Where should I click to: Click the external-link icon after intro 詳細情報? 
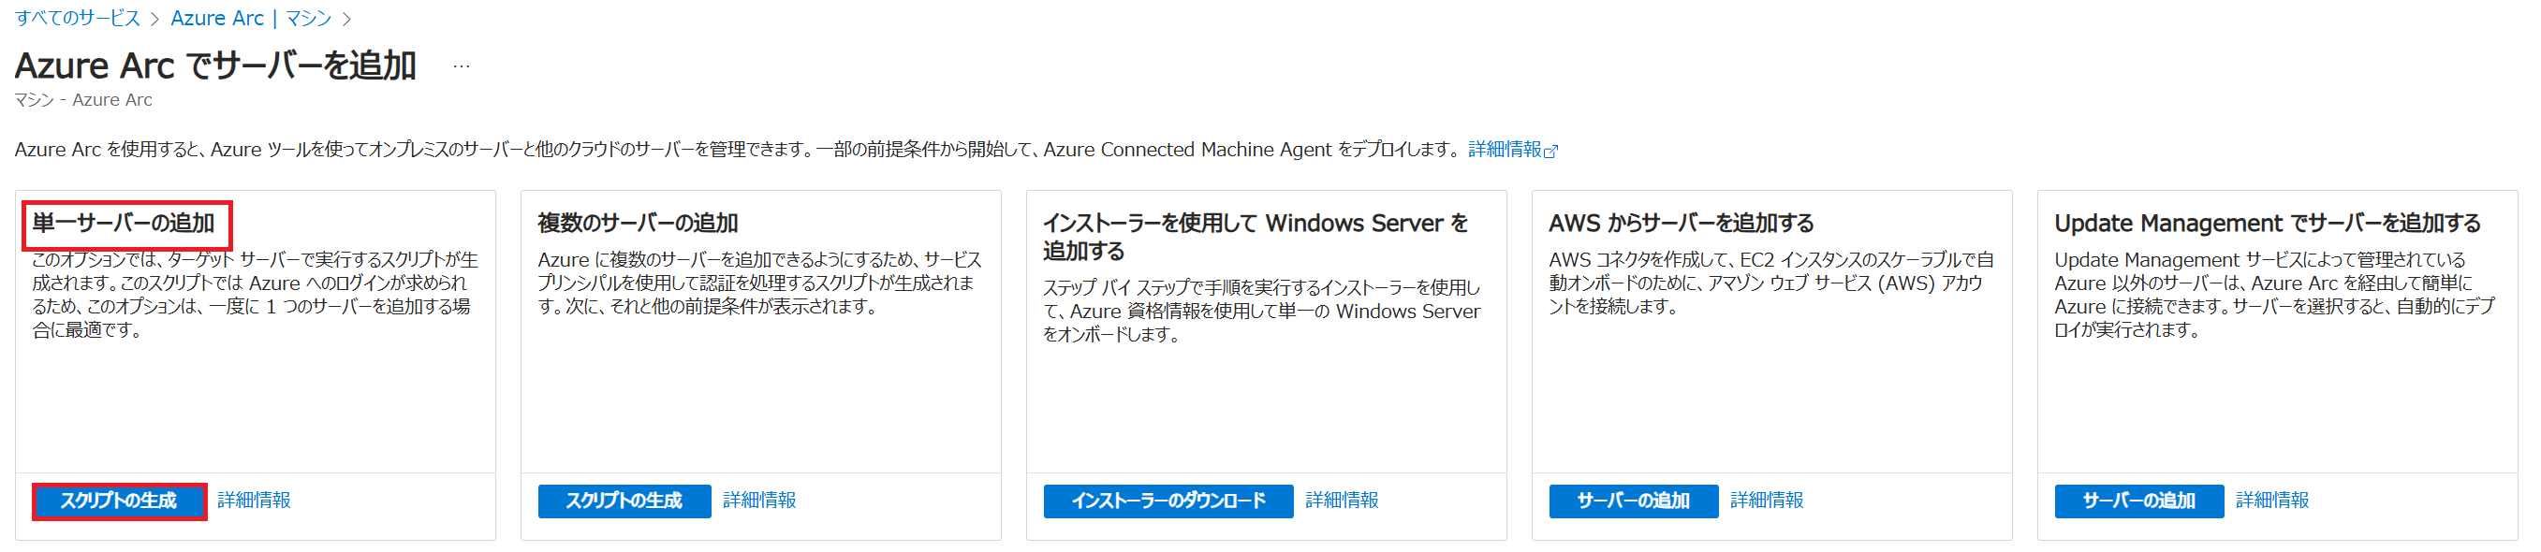1550,151
